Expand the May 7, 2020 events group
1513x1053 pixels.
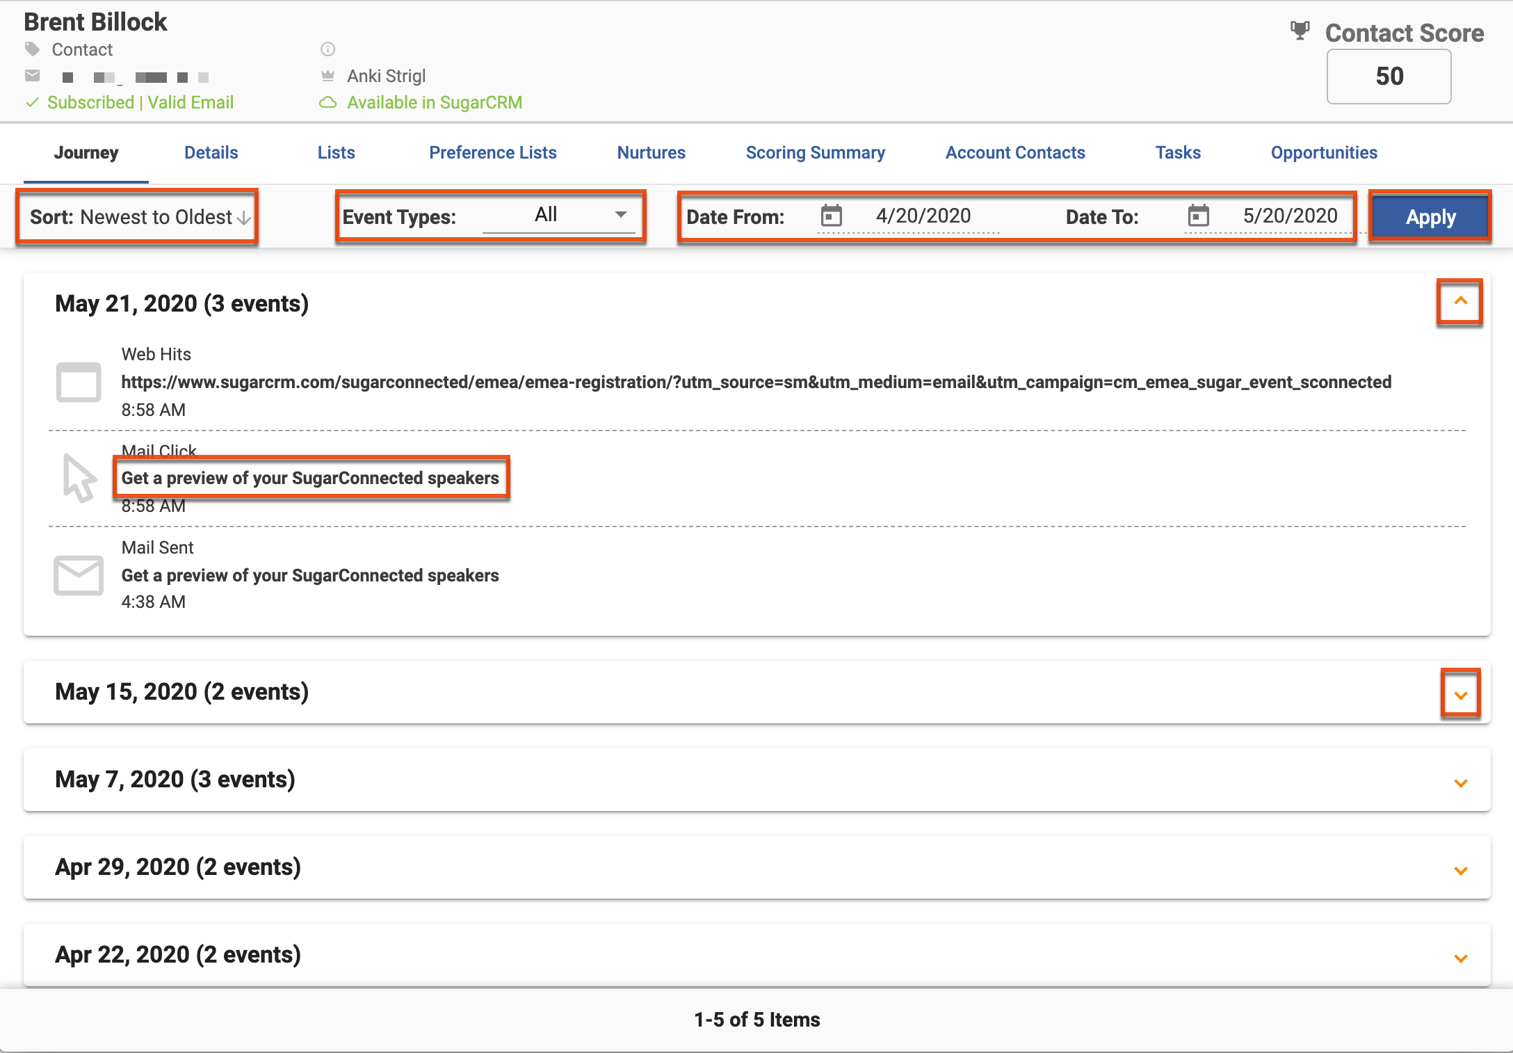(x=1460, y=782)
